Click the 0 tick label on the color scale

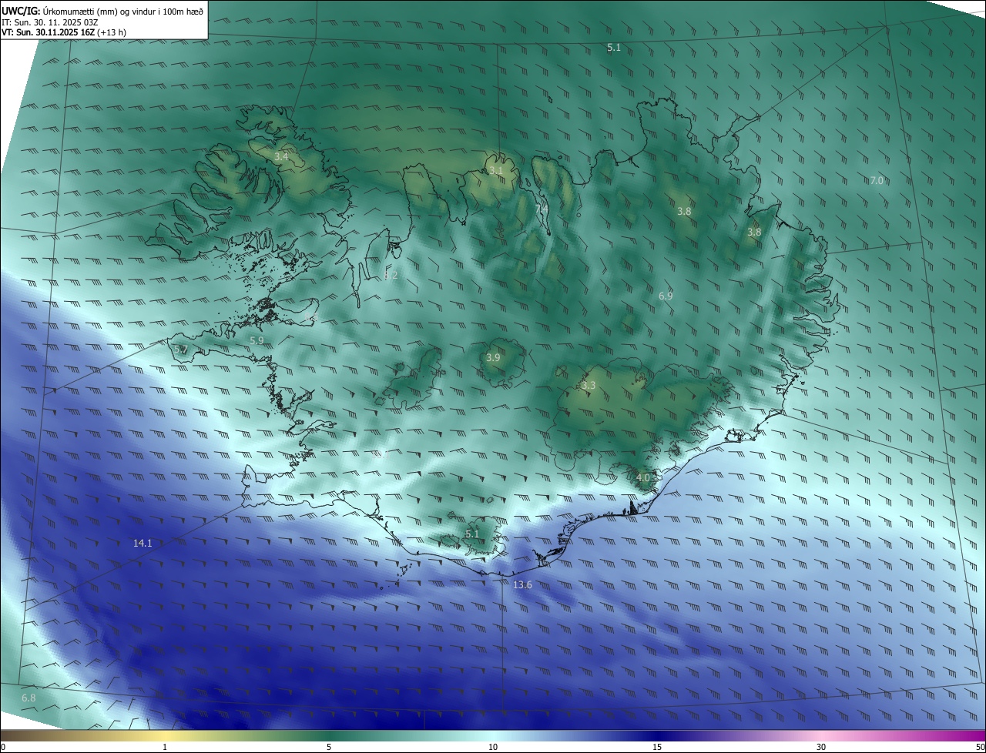point(3,747)
